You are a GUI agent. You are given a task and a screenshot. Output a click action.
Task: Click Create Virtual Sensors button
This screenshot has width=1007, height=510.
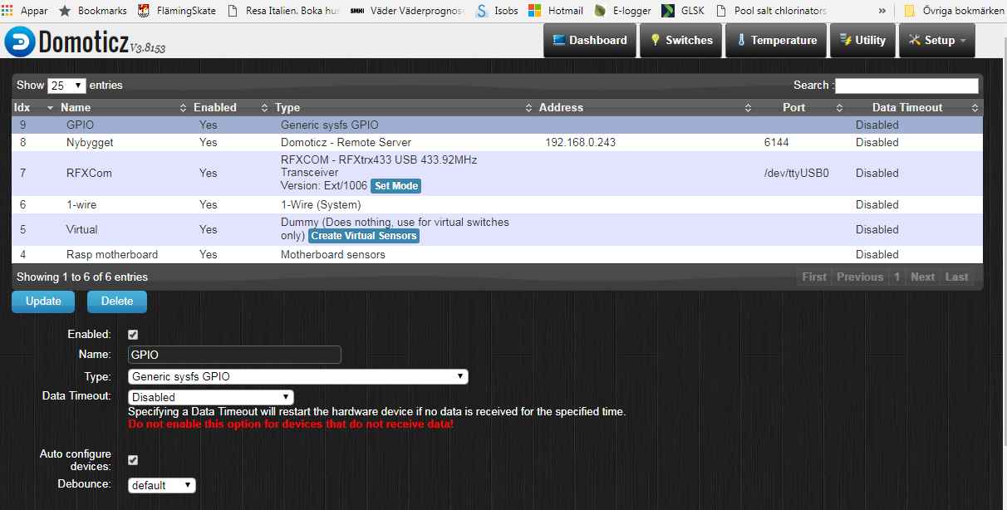364,236
